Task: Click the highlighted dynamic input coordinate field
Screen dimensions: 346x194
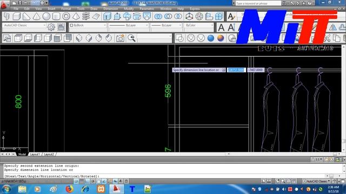Action: 236,70
